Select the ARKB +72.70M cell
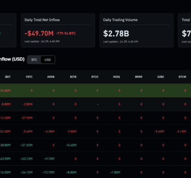The width and height of the screenshot is (191, 178). click(49, 172)
